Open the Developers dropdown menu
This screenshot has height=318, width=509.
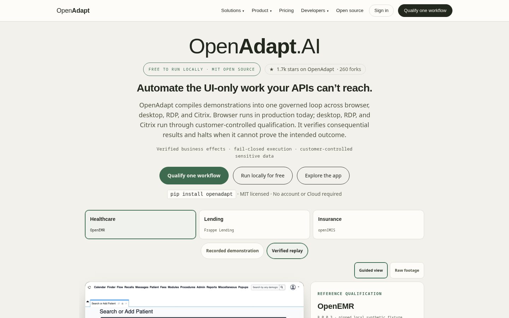coord(315,11)
